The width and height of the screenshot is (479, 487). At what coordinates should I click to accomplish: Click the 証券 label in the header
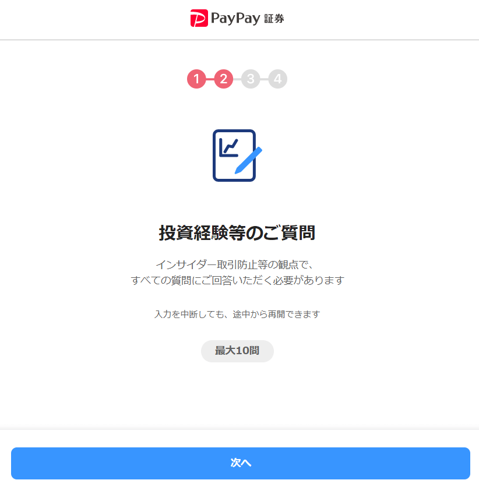pos(274,19)
